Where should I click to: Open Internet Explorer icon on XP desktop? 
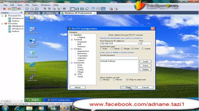coord(32,67)
